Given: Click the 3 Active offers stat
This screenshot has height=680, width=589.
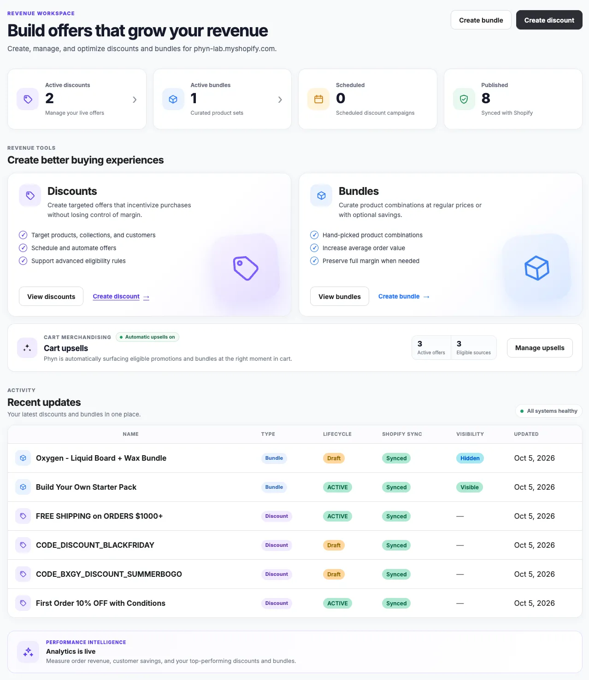Looking at the screenshot, I should (x=431, y=348).
